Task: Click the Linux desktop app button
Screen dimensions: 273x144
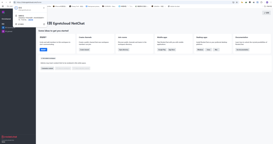Action: pyautogui.click(x=208, y=50)
